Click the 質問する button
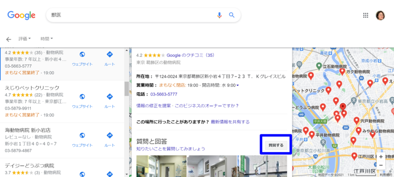The image size is (394, 177). click(276, 145)
